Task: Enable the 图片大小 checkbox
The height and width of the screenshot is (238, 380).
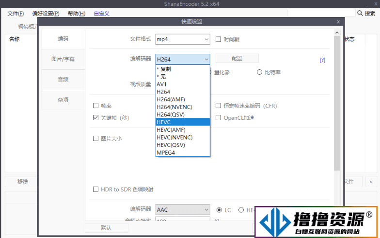Action: coord(96,139)
